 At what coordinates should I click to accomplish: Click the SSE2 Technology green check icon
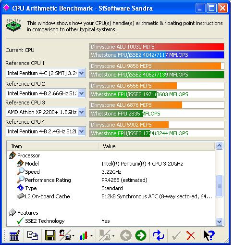click(x=20, y=221)
